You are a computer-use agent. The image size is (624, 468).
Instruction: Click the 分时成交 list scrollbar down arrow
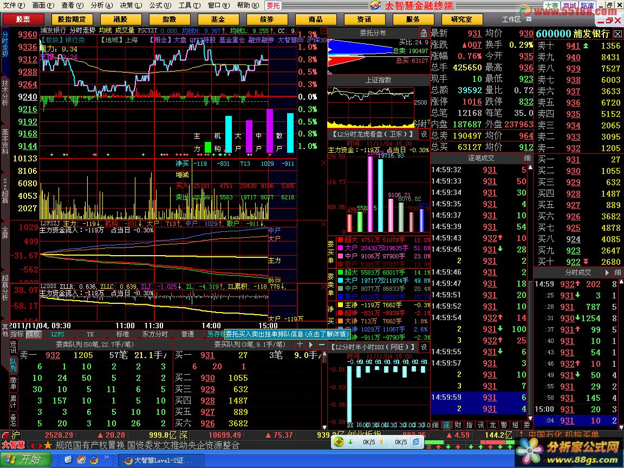pos(621,426)
